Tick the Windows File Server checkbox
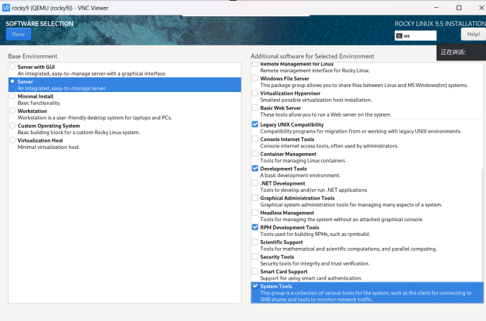The height and width of the screenshot is (321, 486). click(255, 79)
